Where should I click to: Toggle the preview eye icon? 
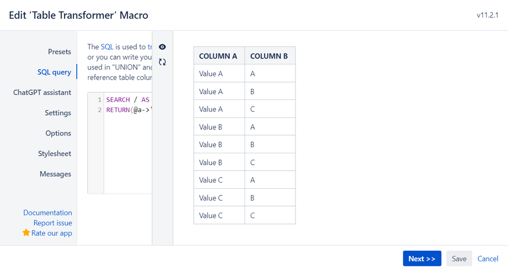click(x=162, y=47)
